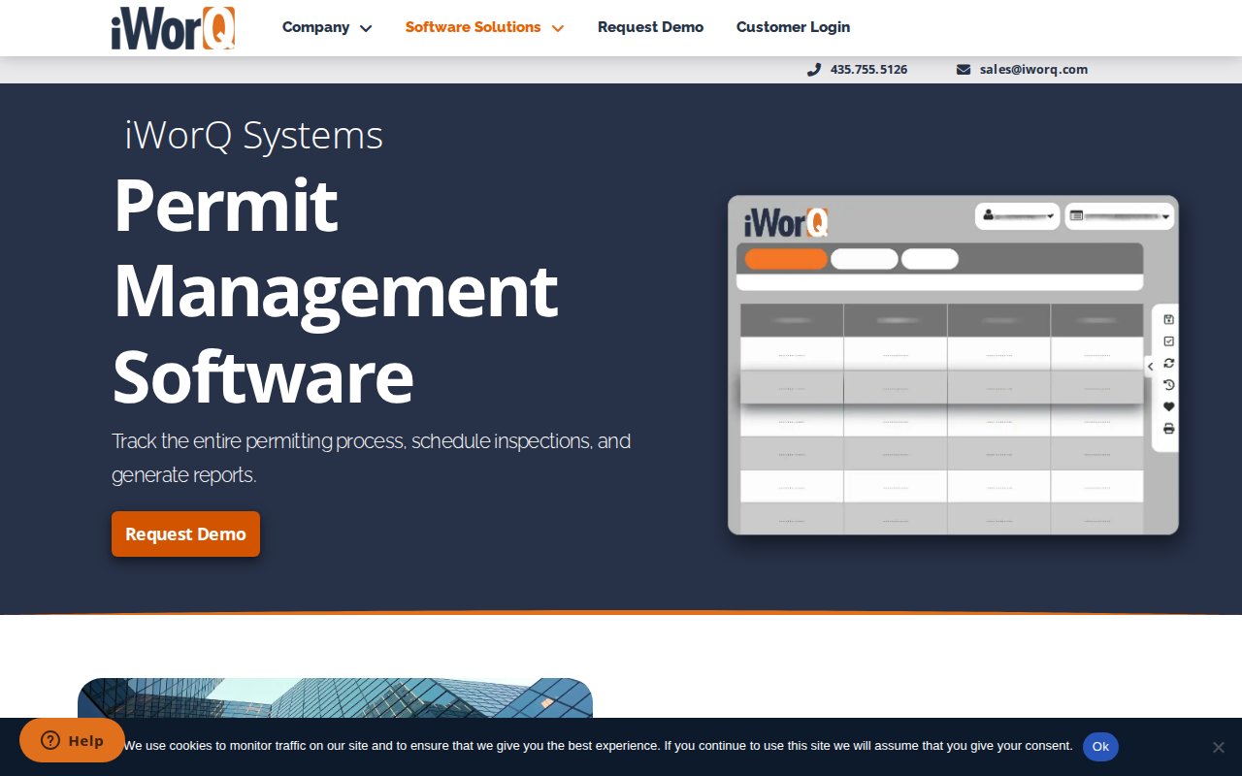Accept cookies with the Ok button
The height and width of the screenshot is (776, 1242).
(1100, 746)
